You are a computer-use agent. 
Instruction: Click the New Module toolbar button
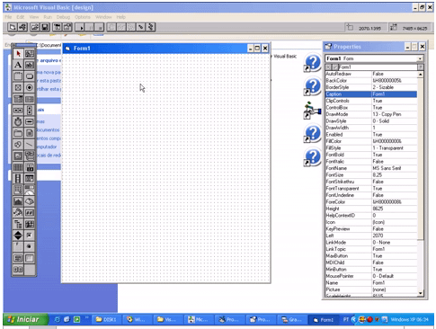pyautogui.click(x=22, y=27)
